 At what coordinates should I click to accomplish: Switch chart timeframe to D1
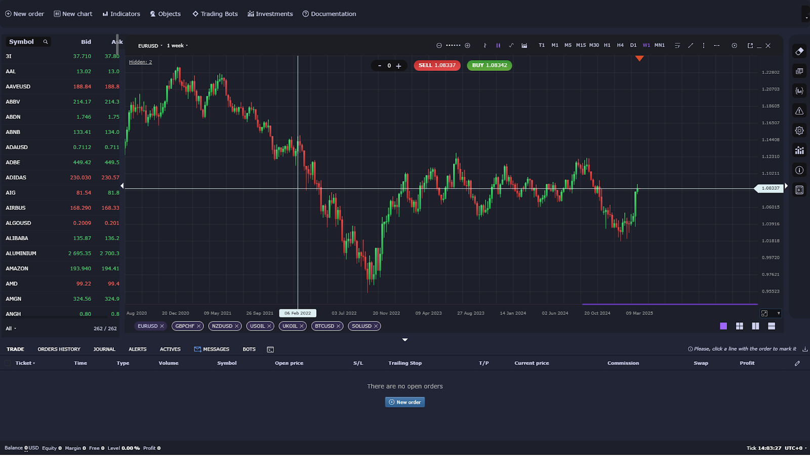633,45
